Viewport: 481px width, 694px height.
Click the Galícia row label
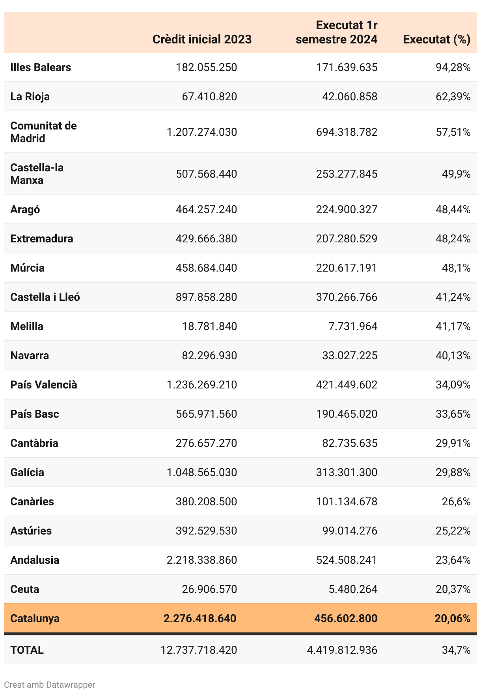(27, 472)
